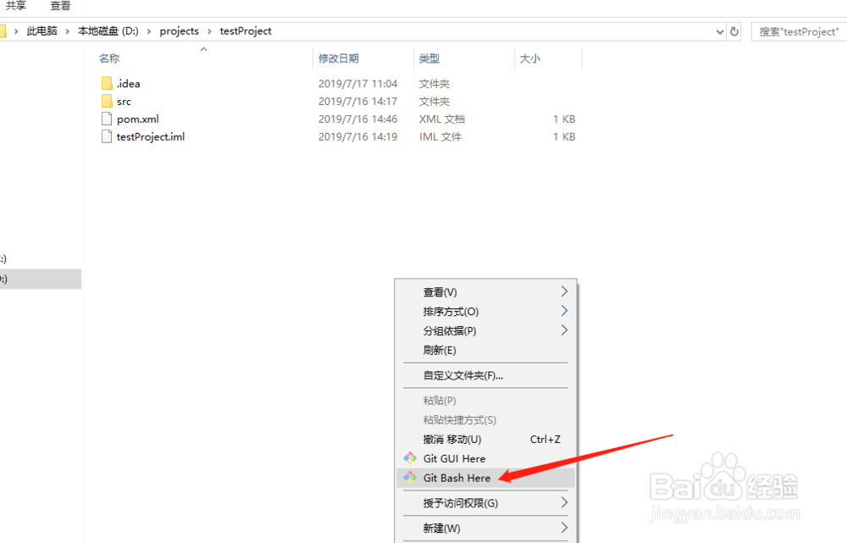Screen dimensions: 847x543
Task: Choose 撤消 移动(U) menu entry
Action: (485, 440)
